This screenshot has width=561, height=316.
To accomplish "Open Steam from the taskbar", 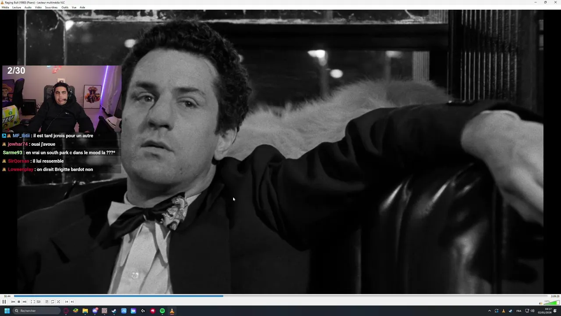I will coord(114,311).
